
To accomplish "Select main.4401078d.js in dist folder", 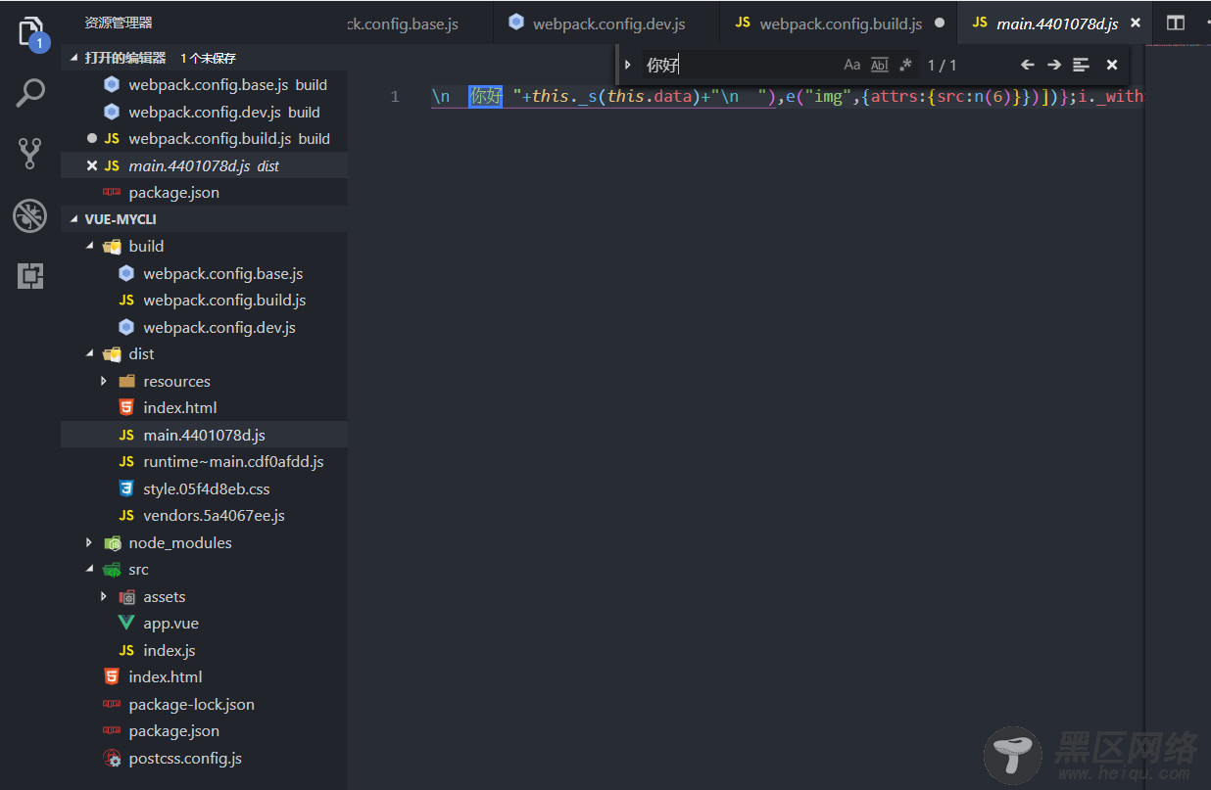I will tap(204, 435).
